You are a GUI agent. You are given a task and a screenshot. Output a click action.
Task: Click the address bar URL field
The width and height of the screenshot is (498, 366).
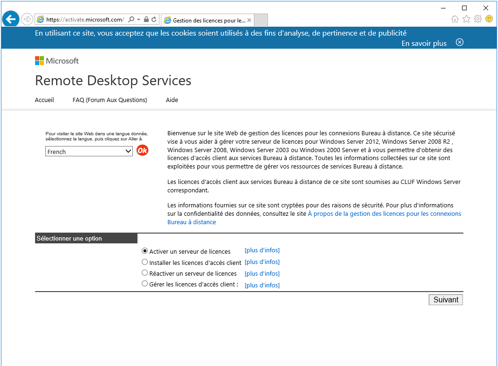[85, 19]
